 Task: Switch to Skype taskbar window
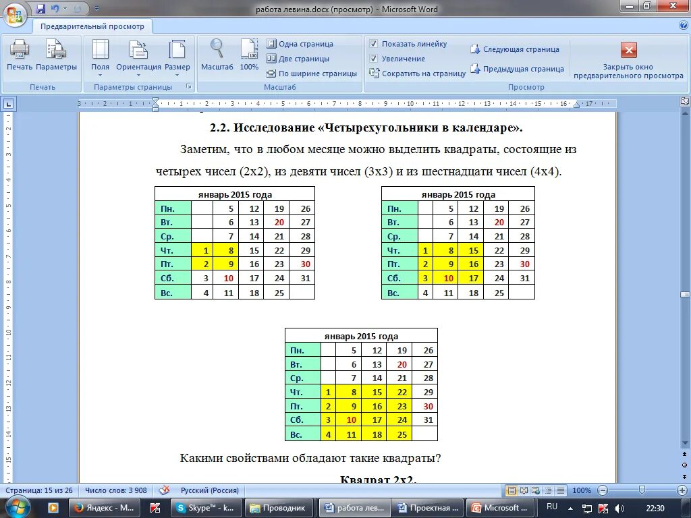206,508
